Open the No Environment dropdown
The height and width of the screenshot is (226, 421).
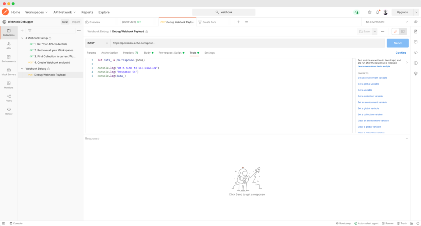tap(386, 22)
